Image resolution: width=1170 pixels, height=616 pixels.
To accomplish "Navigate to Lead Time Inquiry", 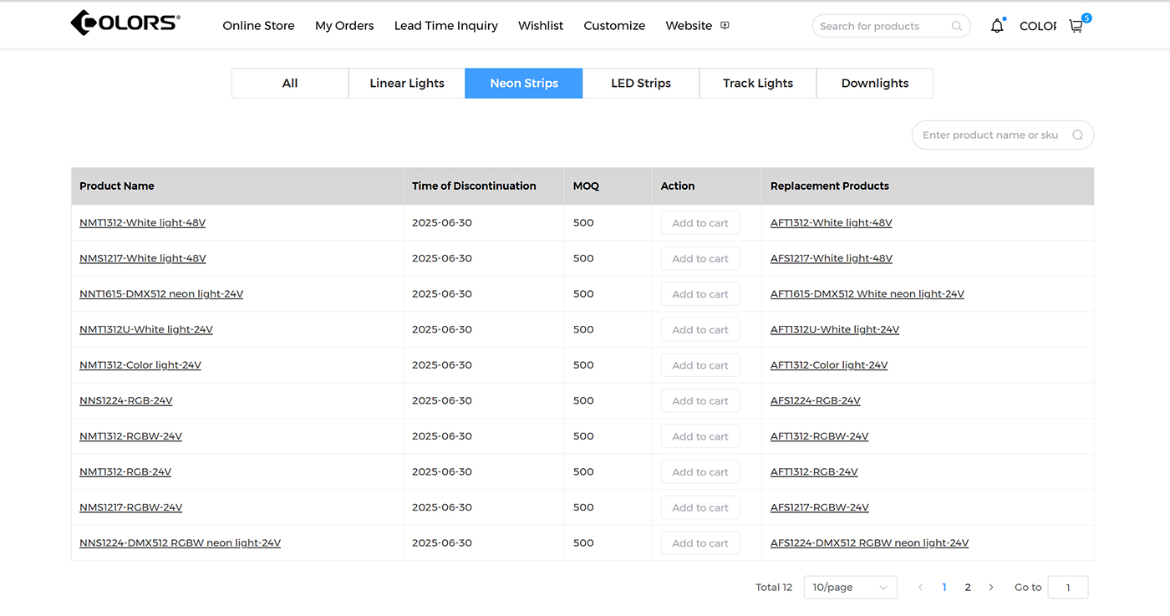I will [445, 26].
